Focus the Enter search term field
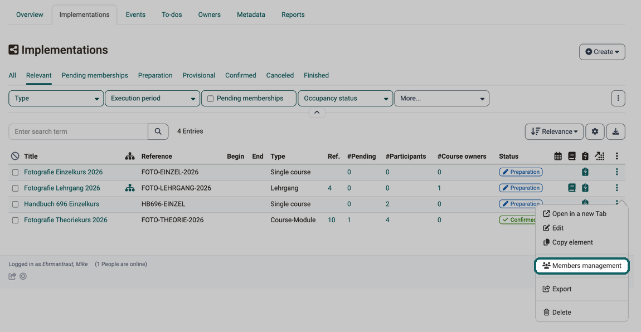Screen dimensions: 641x332 [x=78, y=131]
